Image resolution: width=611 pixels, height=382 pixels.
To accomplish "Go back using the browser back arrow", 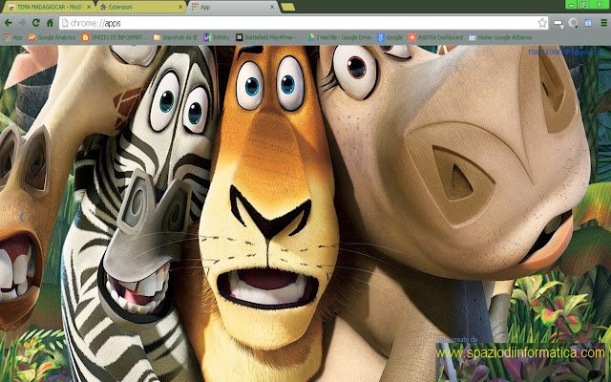I will (x=8, y=23).
